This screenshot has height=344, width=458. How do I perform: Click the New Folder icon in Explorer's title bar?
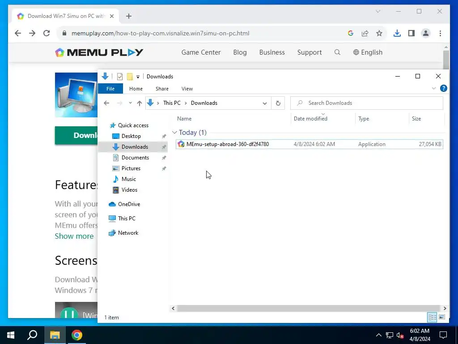(130, 77)
